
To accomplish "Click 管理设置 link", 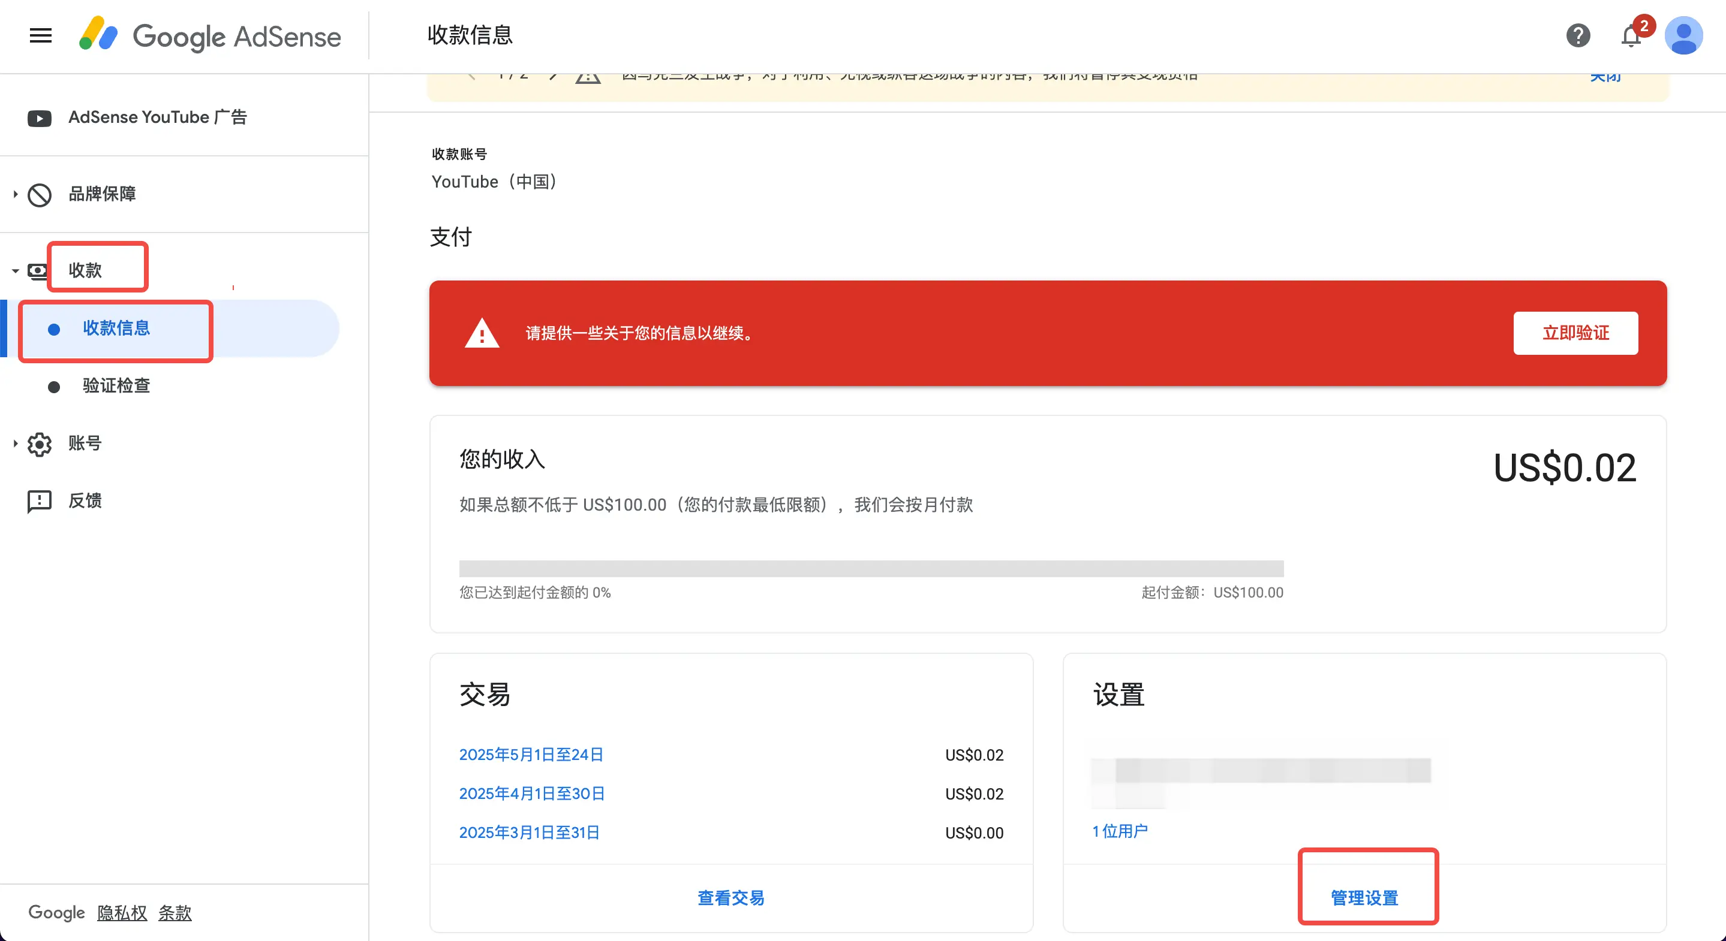I will coord(1365,898).
